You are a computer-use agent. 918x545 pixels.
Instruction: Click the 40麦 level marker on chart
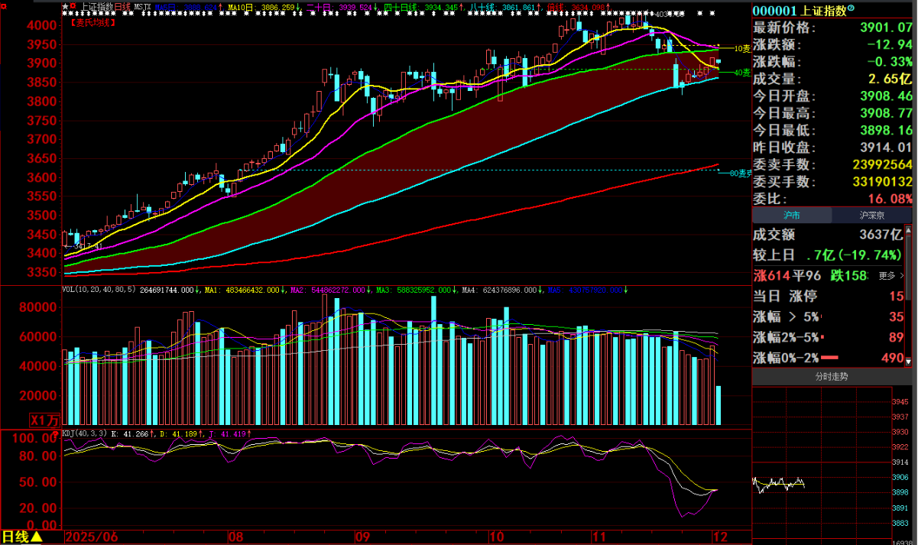tap(741, 73)
